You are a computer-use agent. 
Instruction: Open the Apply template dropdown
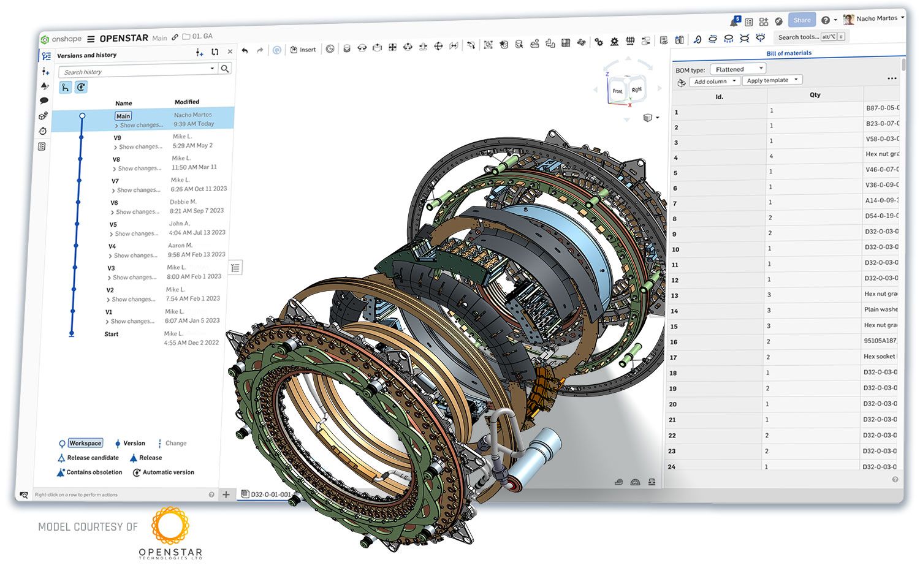(x=772, y=80)
